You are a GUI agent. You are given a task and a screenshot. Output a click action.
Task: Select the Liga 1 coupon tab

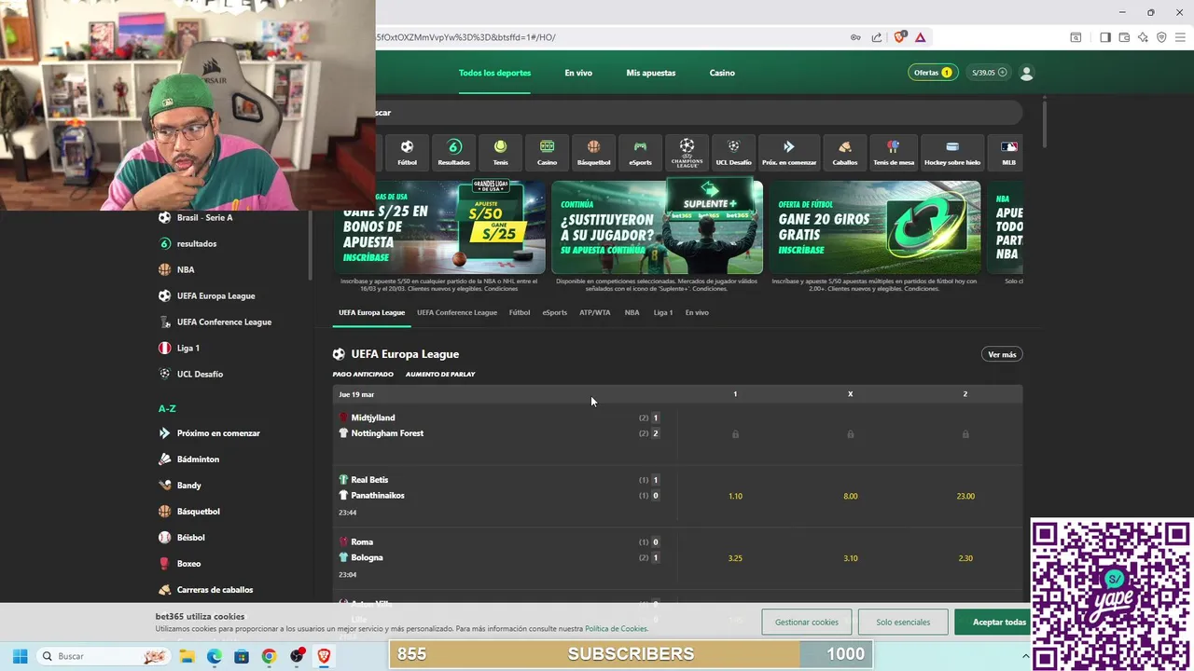coord(663,312)
